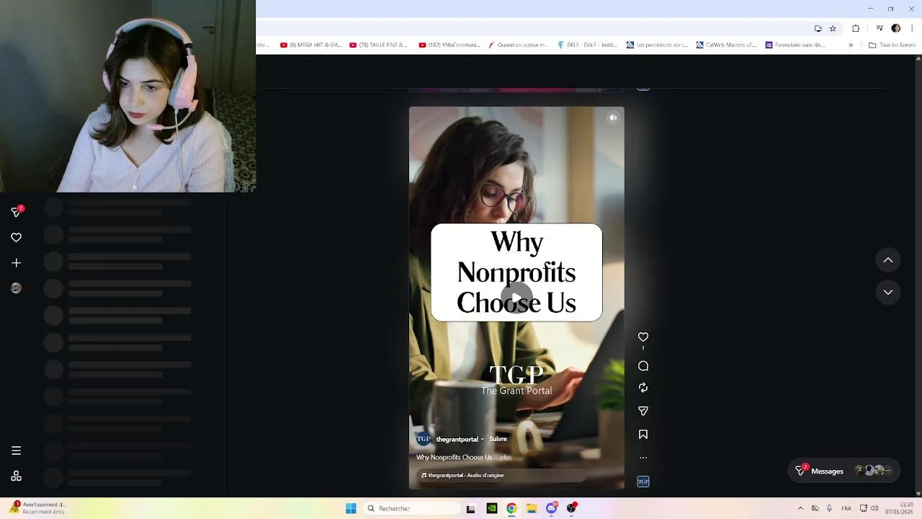922x519 pixels.
Task: Open messages from the left sidebar icon
Action: pyautogui.click(x=16, y=211)
